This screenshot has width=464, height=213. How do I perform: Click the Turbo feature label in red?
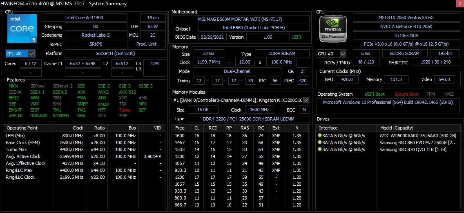coord(125,110)
